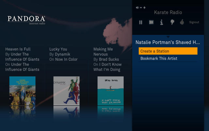
Task: Skip to the next track
Action: pyautogui.click(x=151, y=22)
